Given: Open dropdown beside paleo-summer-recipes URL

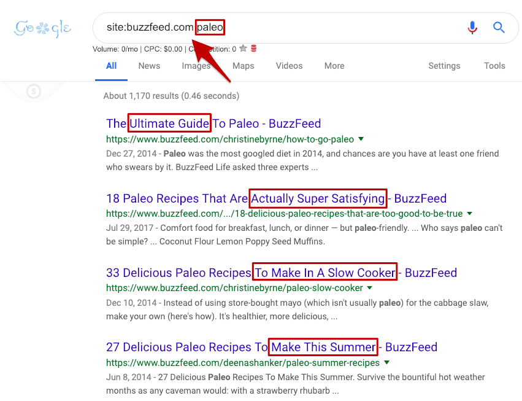Looking at the screenshot, I should pos(386,362).
